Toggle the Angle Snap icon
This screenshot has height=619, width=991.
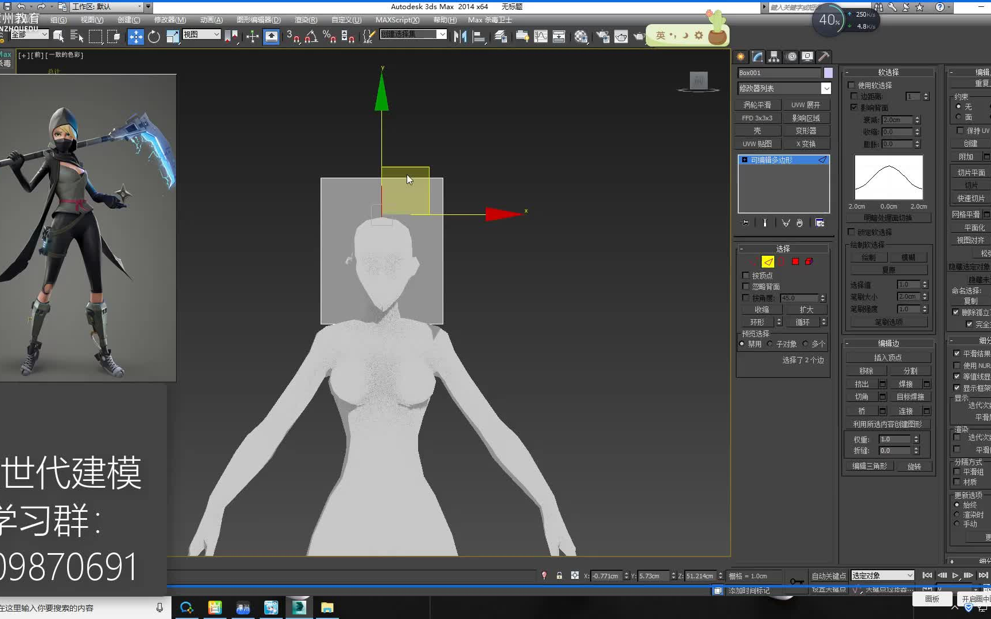click(x=311, y=37)
